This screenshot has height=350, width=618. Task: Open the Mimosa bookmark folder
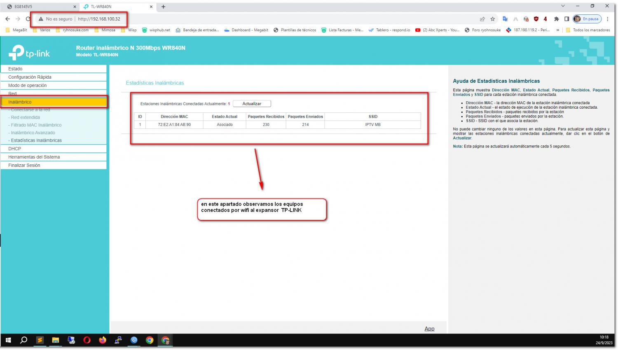105,30
